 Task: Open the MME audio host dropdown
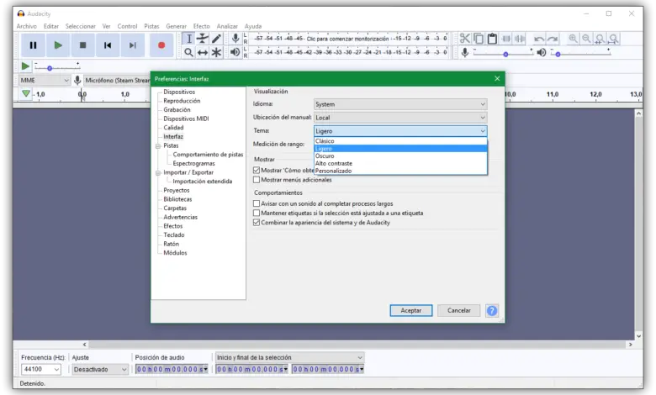(x=44, y=80)
